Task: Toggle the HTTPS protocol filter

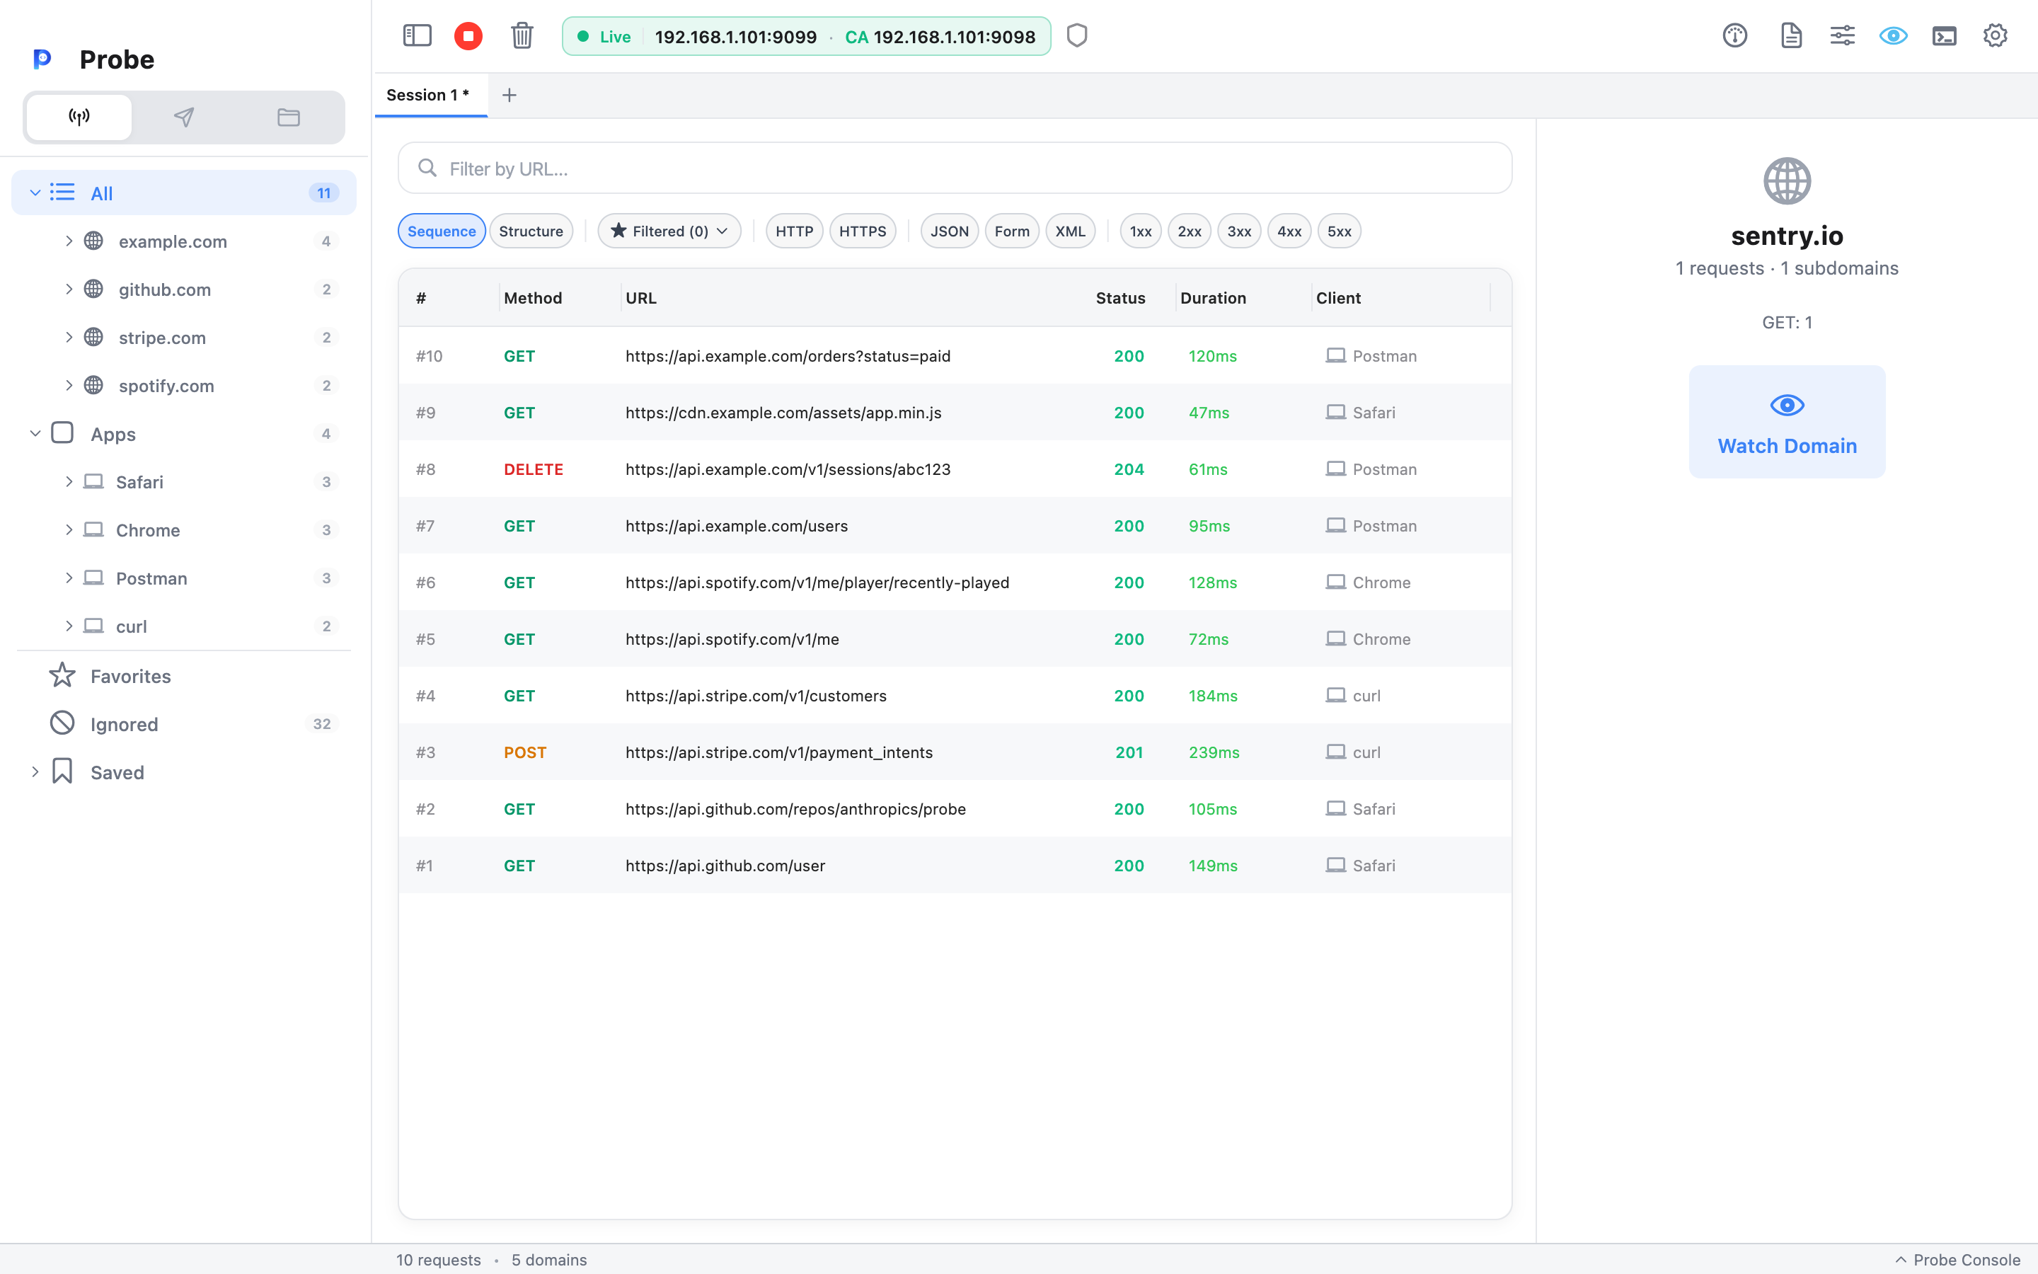Action: (863, 231)
